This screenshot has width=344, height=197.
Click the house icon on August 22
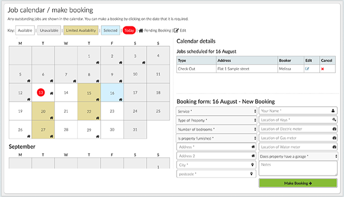click(x=98, y=118)
